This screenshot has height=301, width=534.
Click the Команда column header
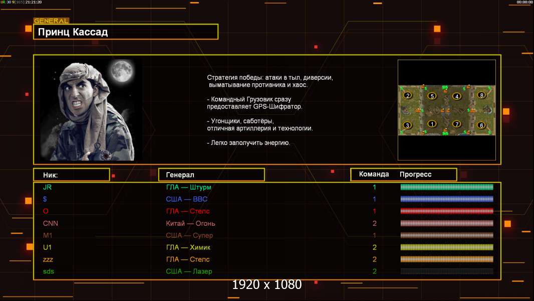[x=374, y=174]
